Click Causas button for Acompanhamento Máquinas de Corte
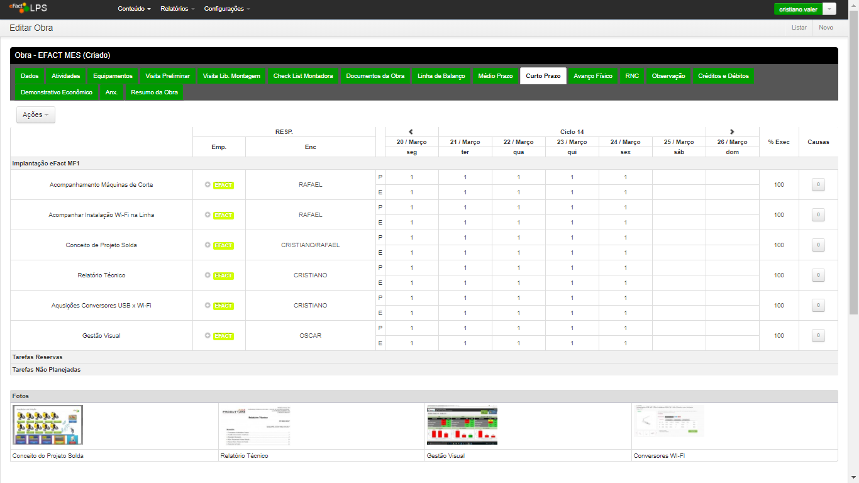This screenshot has height=483, width=859. point(818,185)
